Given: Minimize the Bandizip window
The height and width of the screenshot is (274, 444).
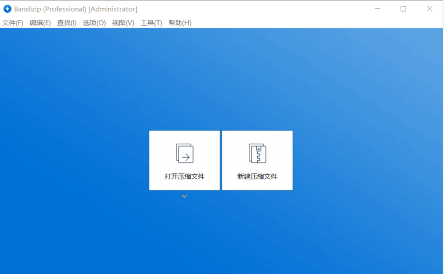Looking at the screenshot, I should click(x=377, y=9).
